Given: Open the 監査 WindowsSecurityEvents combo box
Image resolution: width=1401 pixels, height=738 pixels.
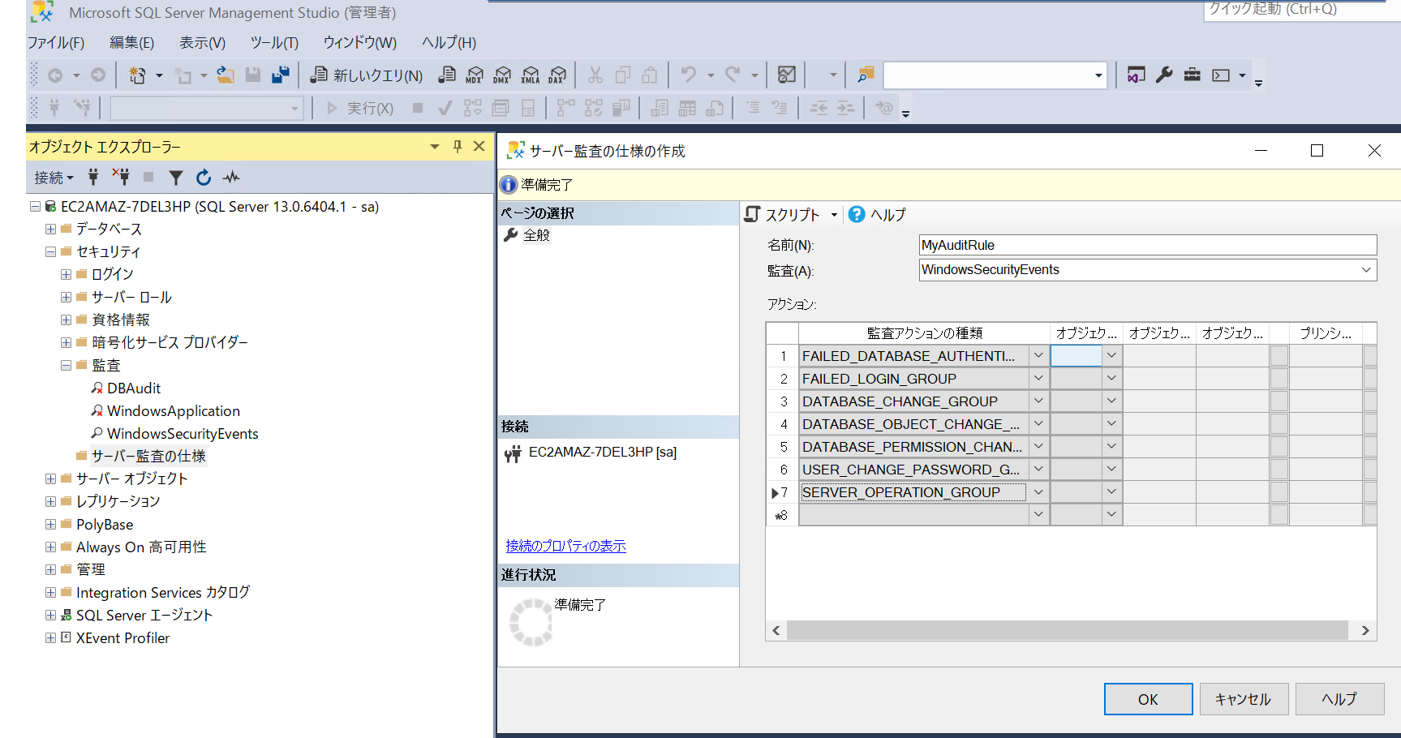Looking at the screenshot, I should coord(1365,270).
